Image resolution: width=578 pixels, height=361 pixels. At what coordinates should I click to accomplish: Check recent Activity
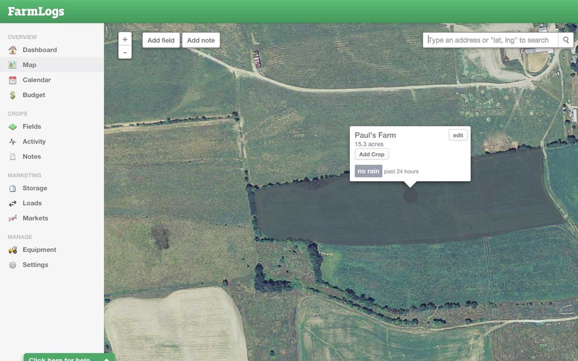[34, 142]
